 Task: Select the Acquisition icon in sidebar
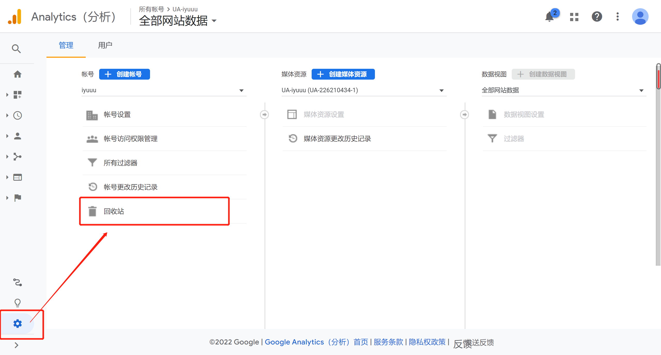[x=17, y=156]
